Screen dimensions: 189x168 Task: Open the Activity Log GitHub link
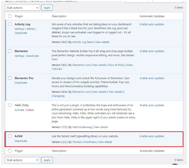pyautogui.click(x=30, y=29)
